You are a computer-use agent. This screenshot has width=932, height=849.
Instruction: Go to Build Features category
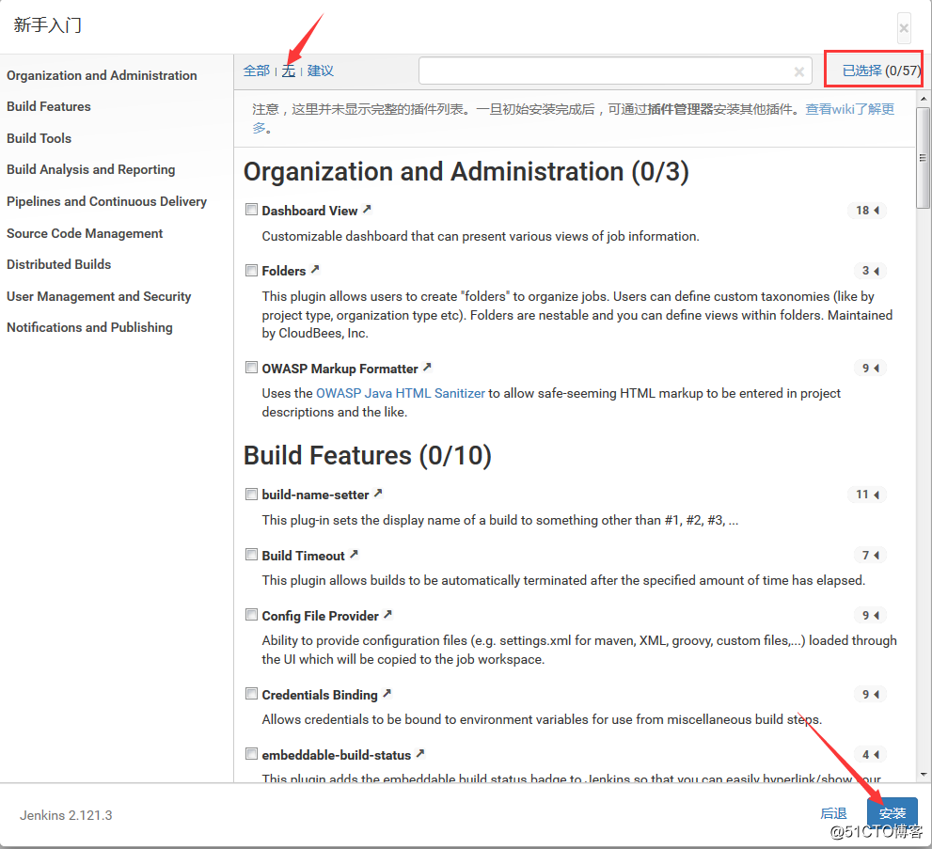(49, 106)
